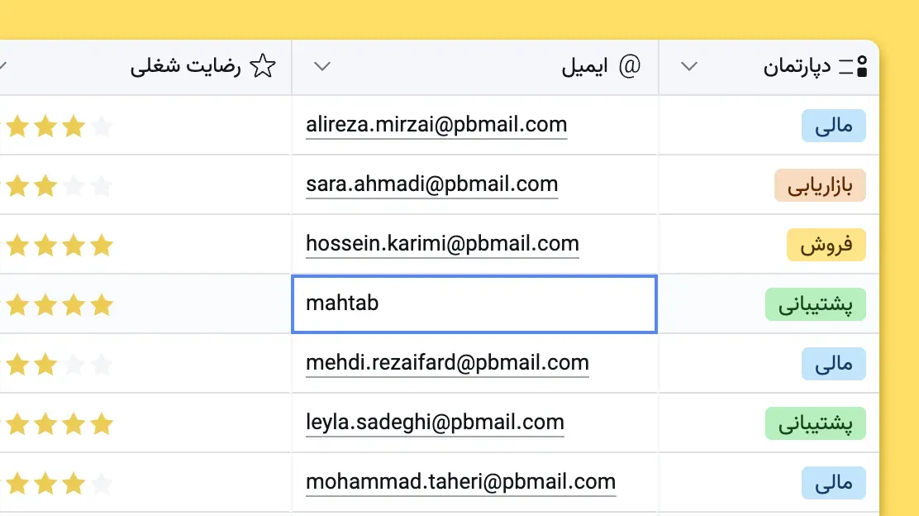Open hossein.karimi@pbmail.com email link
The width and height of the screenshot is (919, 516).
(442, 244)
